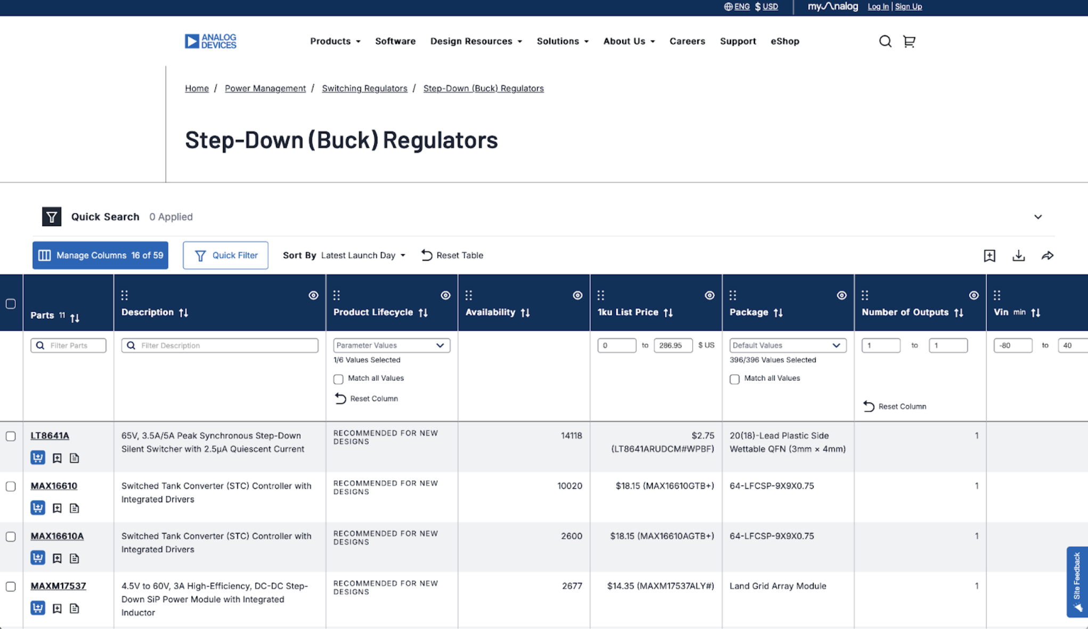This screenshot has width=1088, height=629.
Task: Click the Reset Table button
Action: 452,255
